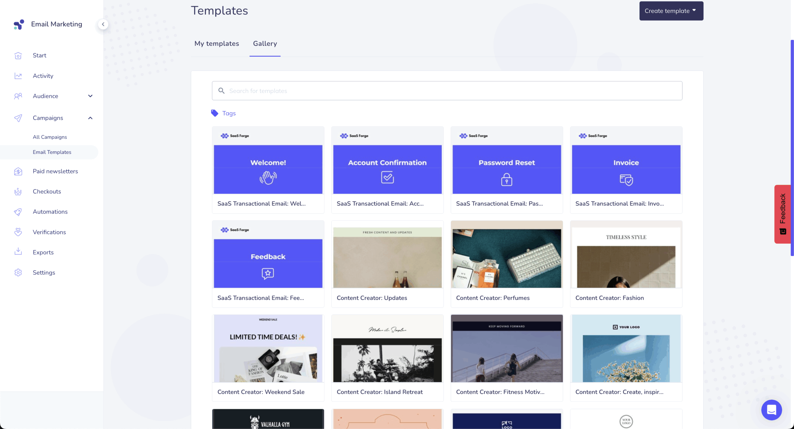Open Content Creator: Updates thumbnail
This screenshot has height=429, width=794.
(387, 254)
